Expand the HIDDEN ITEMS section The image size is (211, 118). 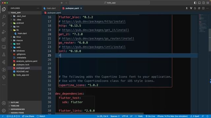[x=25, y=113]
